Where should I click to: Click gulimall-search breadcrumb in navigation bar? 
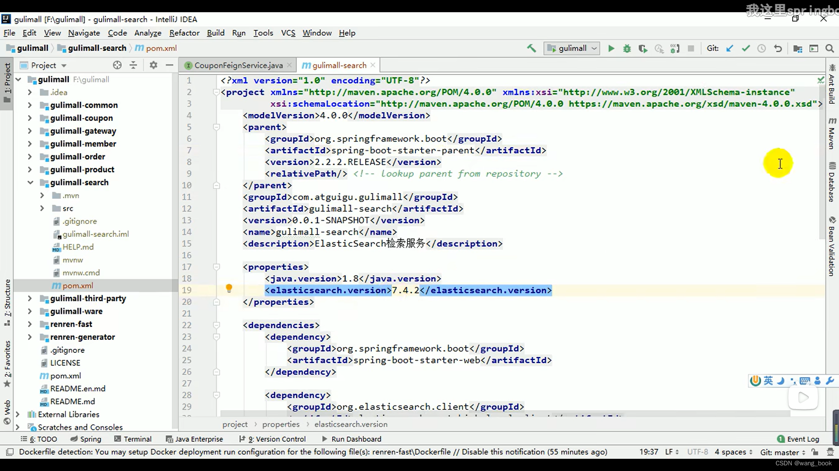[x=93, y=48]
